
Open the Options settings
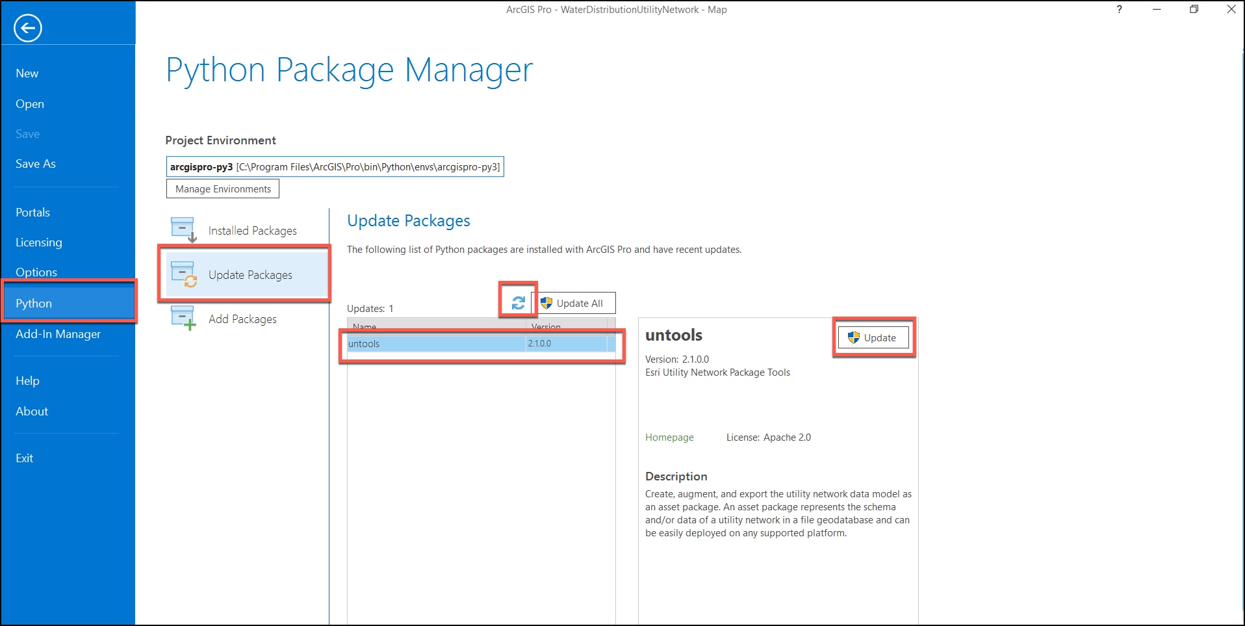point(36,272)
